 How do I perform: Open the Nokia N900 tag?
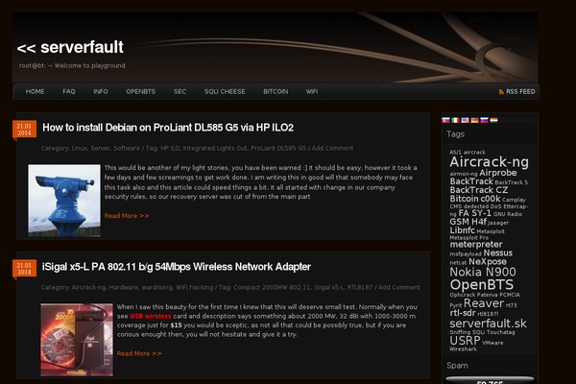[x=483, y=273]
